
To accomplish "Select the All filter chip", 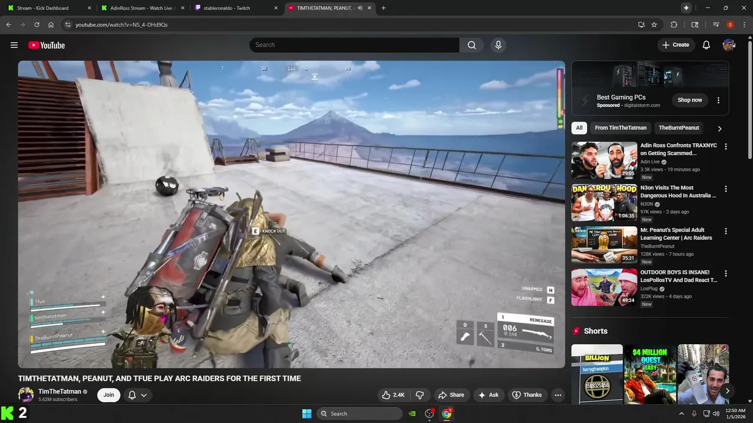I will 579,127.
